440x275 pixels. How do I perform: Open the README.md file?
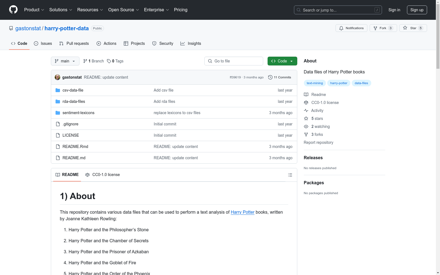(x=74, y=158)
